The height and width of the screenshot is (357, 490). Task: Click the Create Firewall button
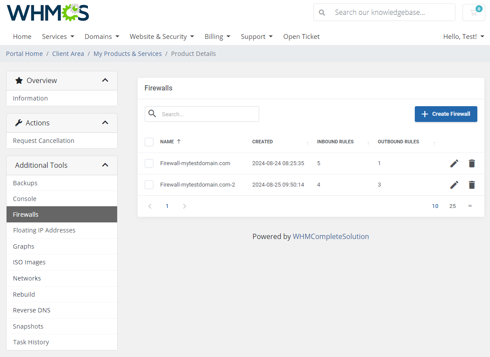(x=446, y=114)
